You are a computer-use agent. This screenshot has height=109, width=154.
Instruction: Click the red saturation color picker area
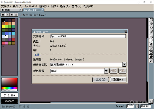coord(9,82)
